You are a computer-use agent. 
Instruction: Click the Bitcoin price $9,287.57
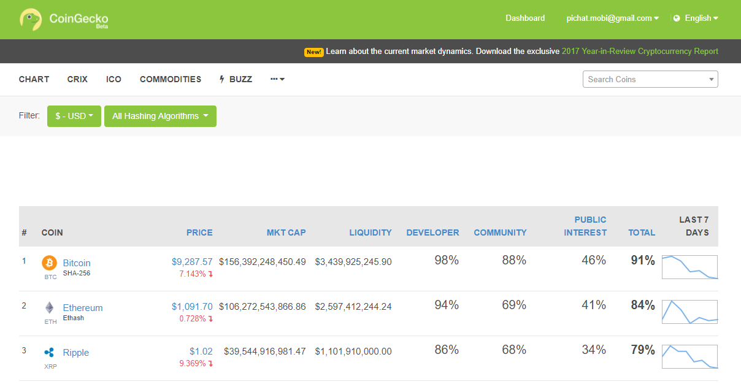[x=192, y=261]
